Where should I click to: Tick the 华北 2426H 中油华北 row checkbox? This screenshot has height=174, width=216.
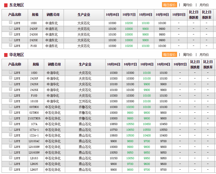point(11,83)
